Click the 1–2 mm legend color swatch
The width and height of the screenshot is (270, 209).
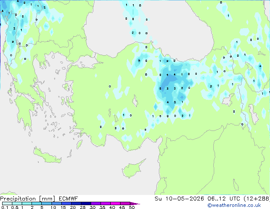(x=27, y=203)
